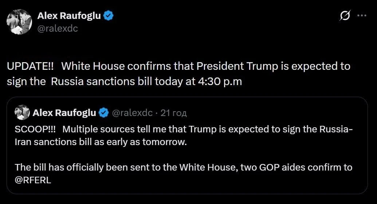This screenshot has width=377, height=204.
Task: Open the @RFERL mention link
Action: (33, 180)
